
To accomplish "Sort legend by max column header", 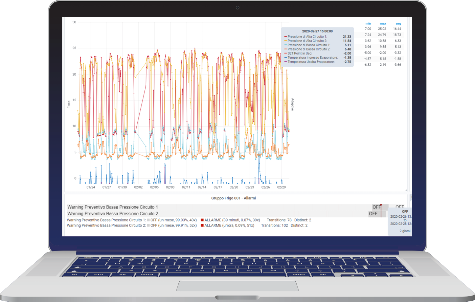I will [x=383, y=23].
